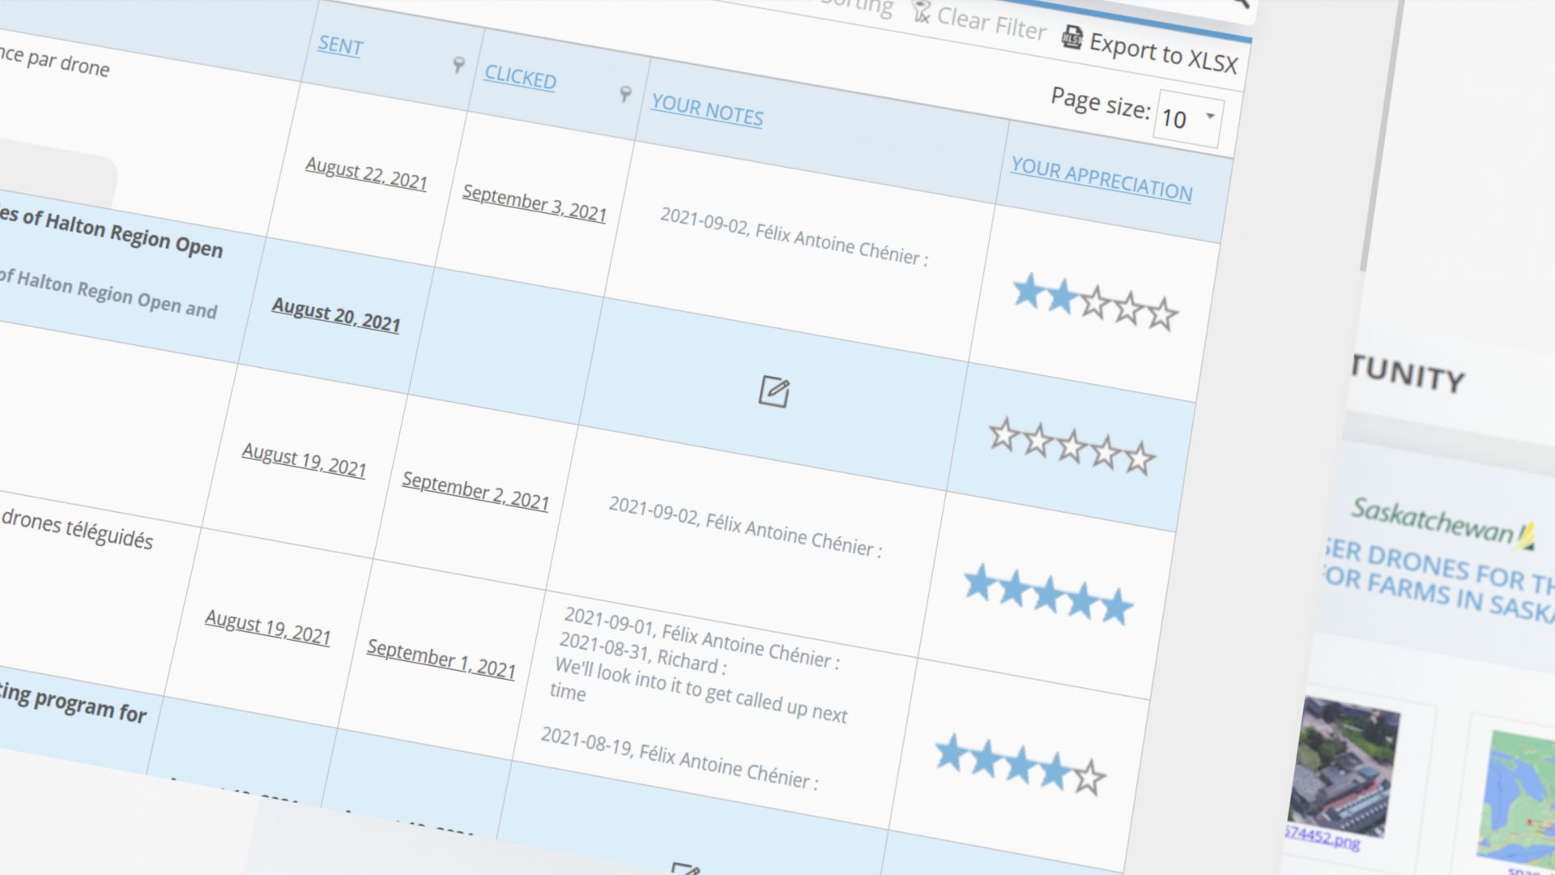Click note line "2021-08-31, Richard :"

pyautogui.click(x=644, y=654)
